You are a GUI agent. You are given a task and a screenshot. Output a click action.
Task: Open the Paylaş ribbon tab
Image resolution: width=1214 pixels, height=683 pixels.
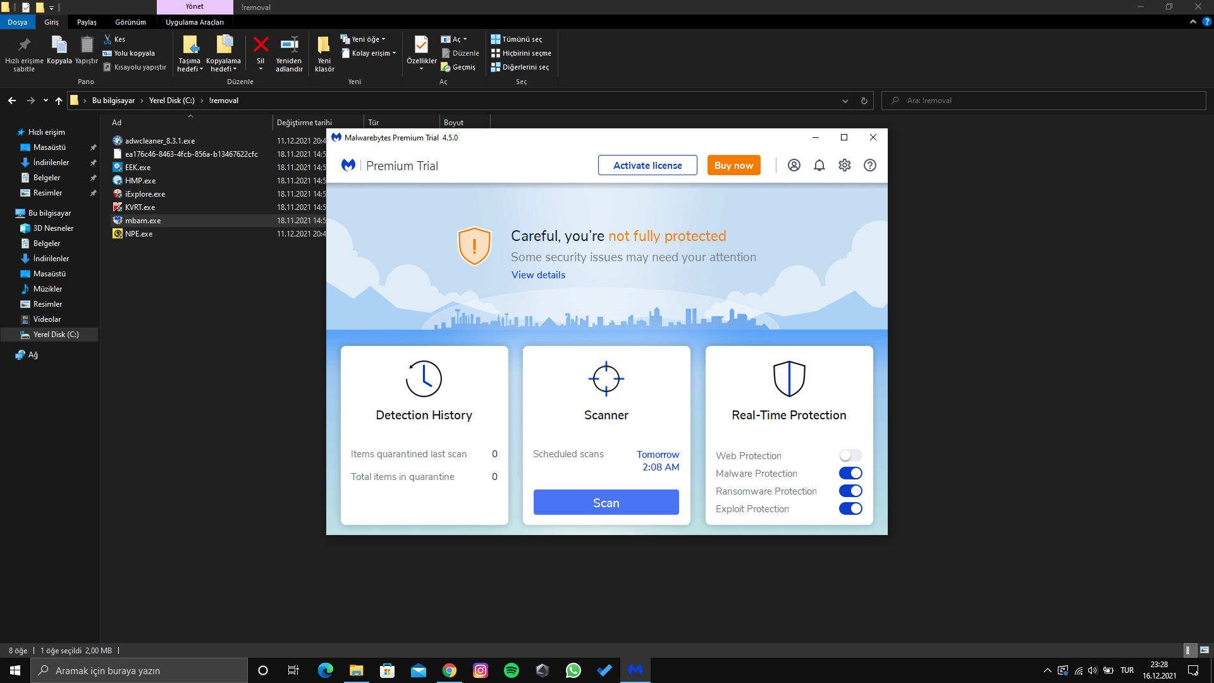tap(87, 22)
